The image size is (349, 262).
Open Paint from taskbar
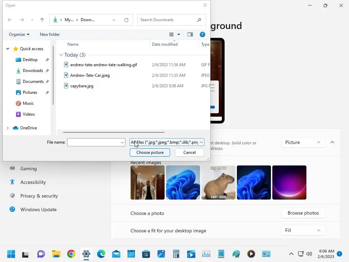pos(236,254)
